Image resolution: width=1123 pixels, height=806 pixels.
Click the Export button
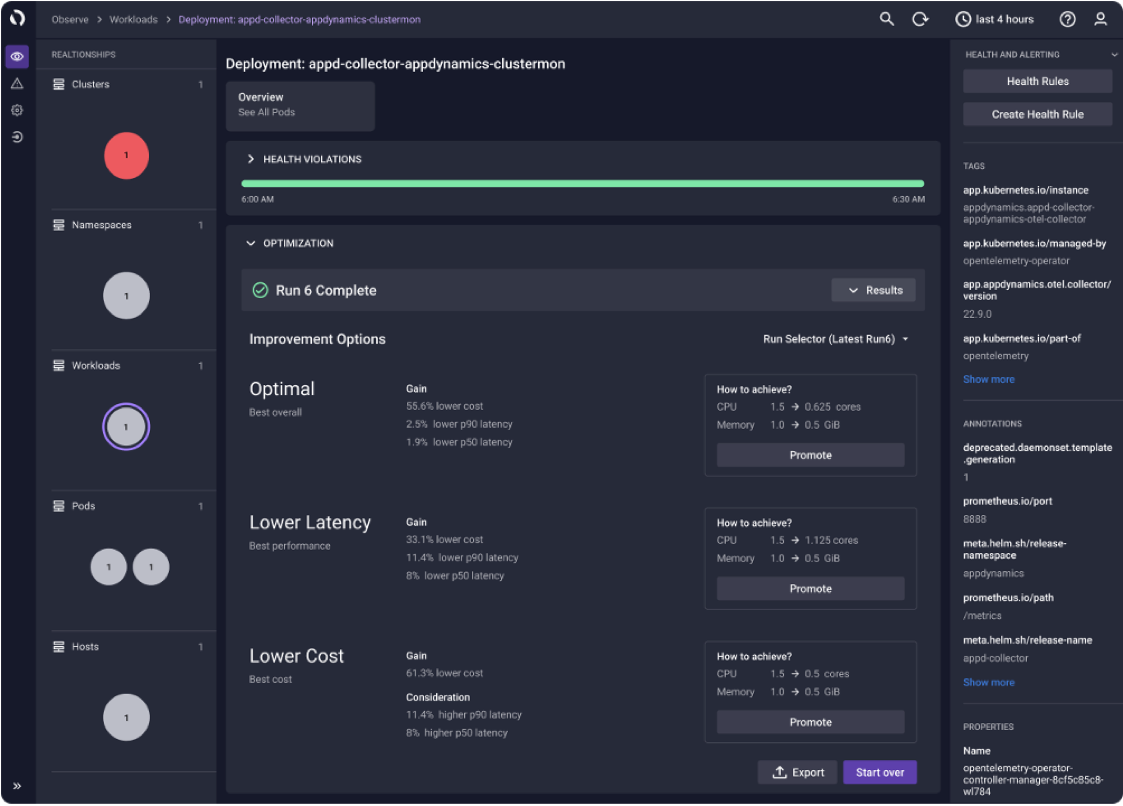click(798, 772)
